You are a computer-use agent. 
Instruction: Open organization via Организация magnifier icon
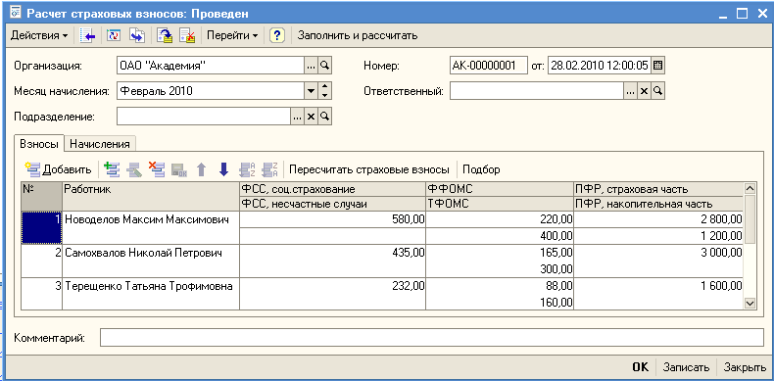point(325,66)
